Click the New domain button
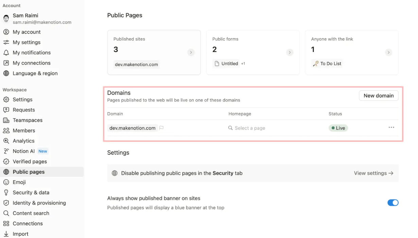This screenshot has height=238, width=418. [379, 96]
